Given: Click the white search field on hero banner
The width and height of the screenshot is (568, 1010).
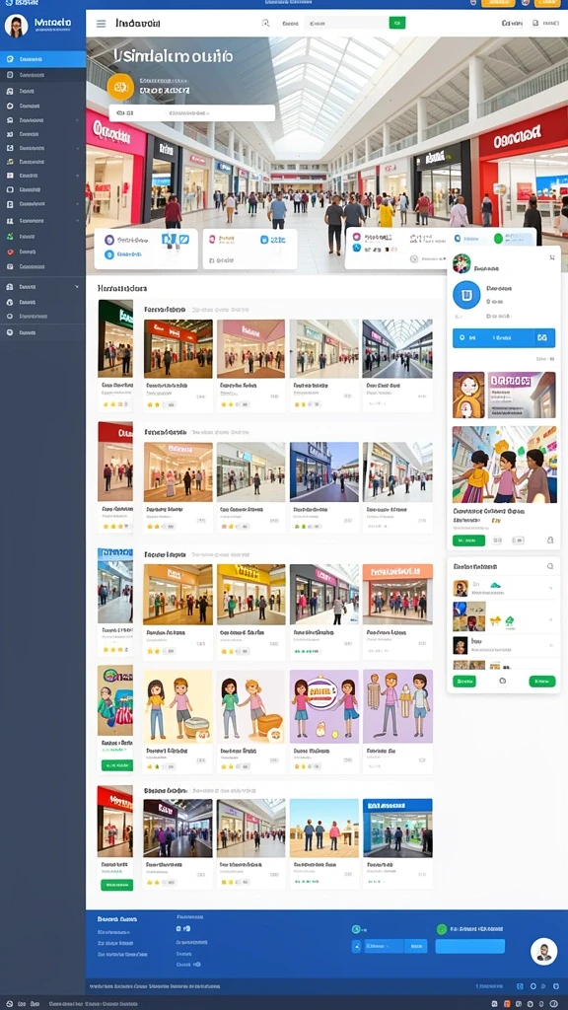Looking at the screenshot, I should click(192, 112).
